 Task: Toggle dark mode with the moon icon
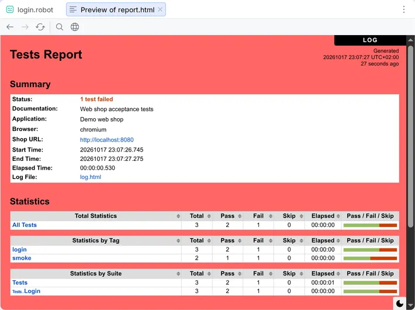click(x=400, y=304)
